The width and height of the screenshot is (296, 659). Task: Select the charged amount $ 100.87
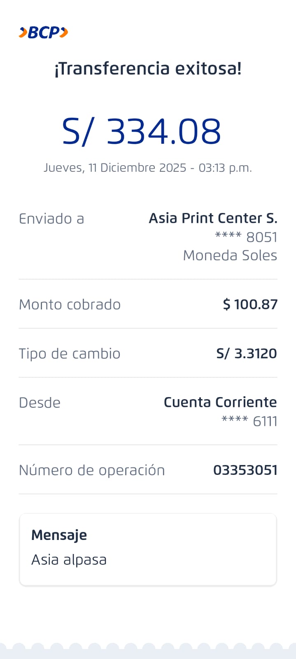[x=250, y=304]
